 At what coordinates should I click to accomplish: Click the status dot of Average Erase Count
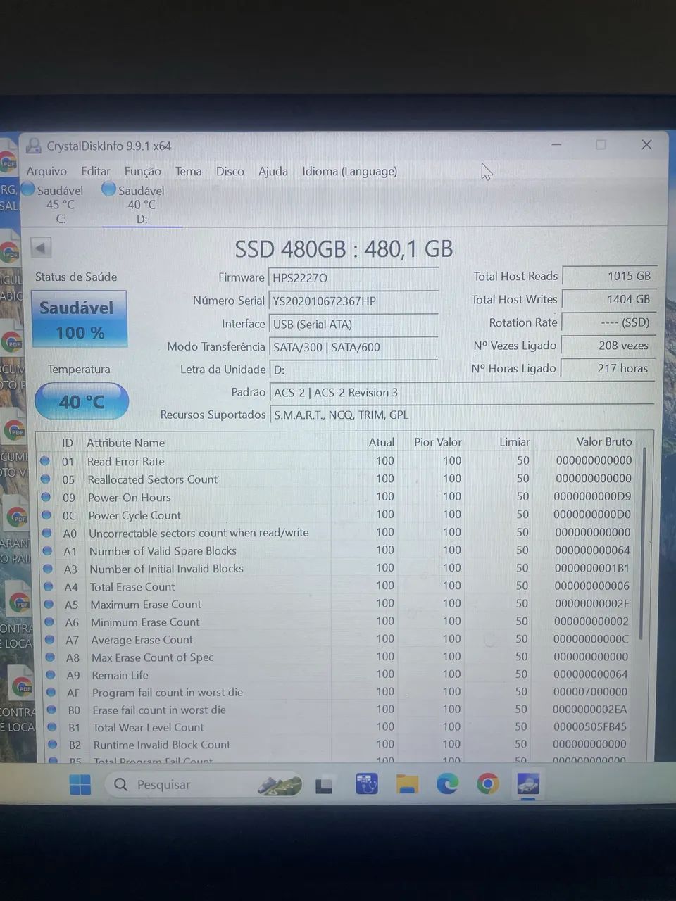point(50,640)
